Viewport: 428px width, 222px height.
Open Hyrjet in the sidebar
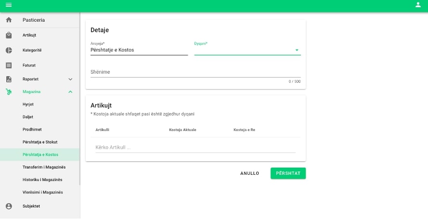[x=28, y=104]
